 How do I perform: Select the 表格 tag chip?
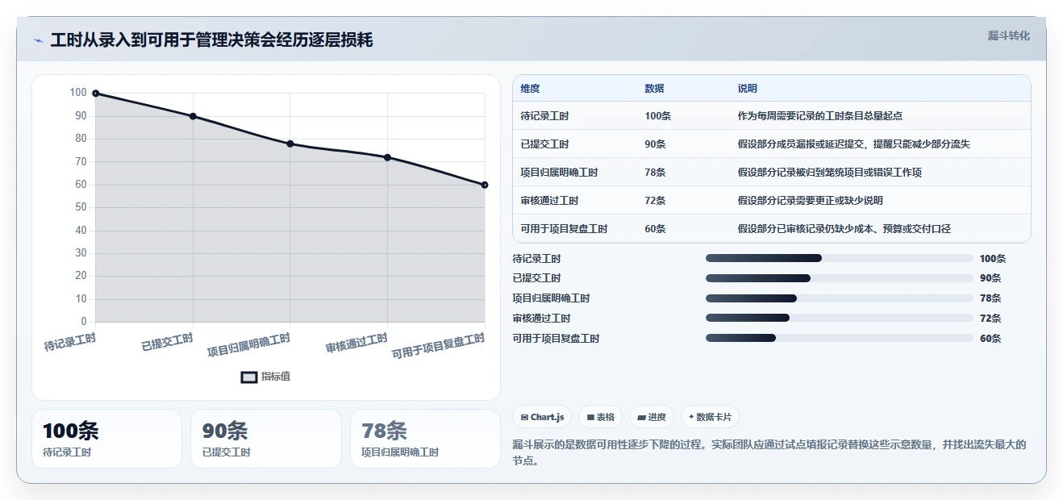click(x=601, y=417)
